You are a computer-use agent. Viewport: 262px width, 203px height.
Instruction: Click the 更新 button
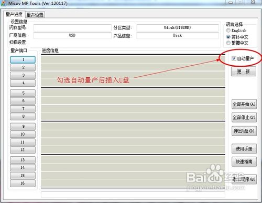coord(244,72)
